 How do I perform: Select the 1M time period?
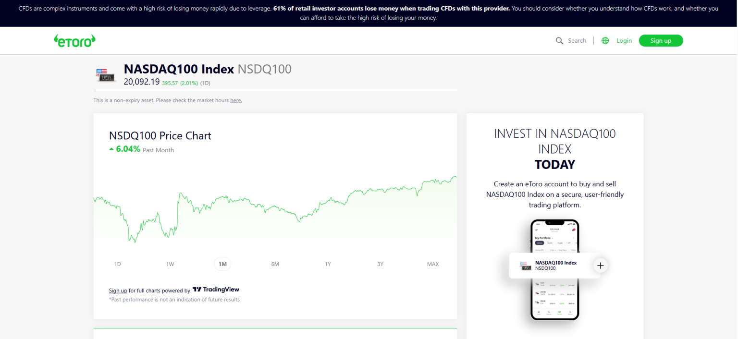(222, 264)
